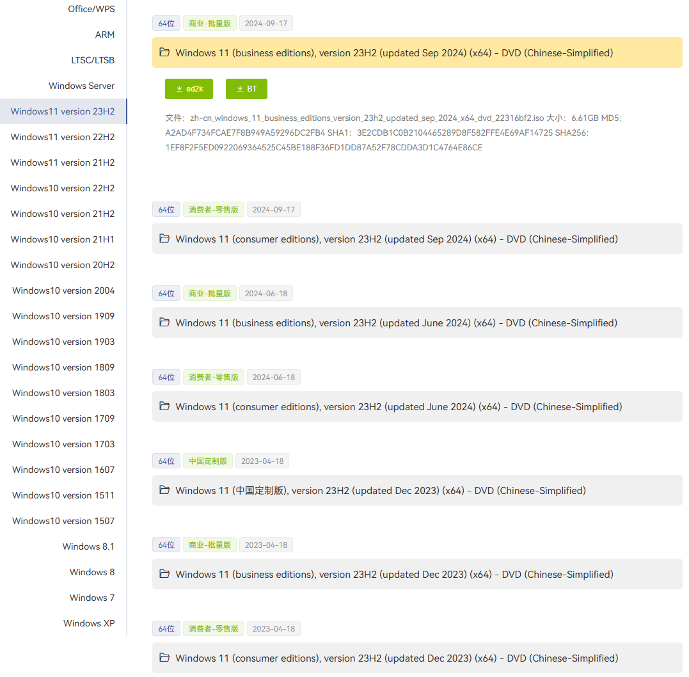The width and height of the screenshot is (689, 677).
Task: Select Windows10 version 20H2 in sidebar
Action: coord(63,265)
